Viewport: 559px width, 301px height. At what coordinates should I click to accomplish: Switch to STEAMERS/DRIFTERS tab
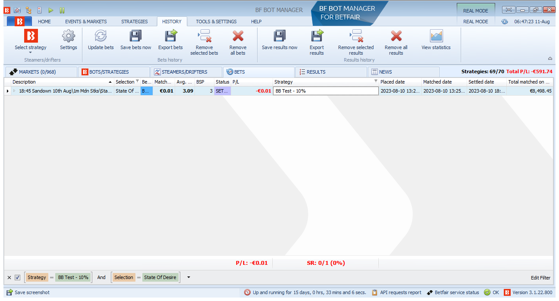click(186, 72)
